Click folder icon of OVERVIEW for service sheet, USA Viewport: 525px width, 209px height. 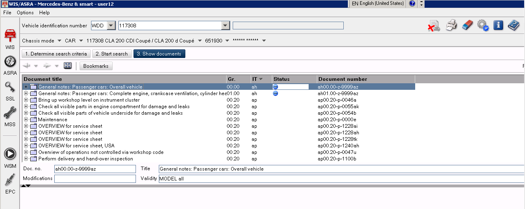pos(33,146)
